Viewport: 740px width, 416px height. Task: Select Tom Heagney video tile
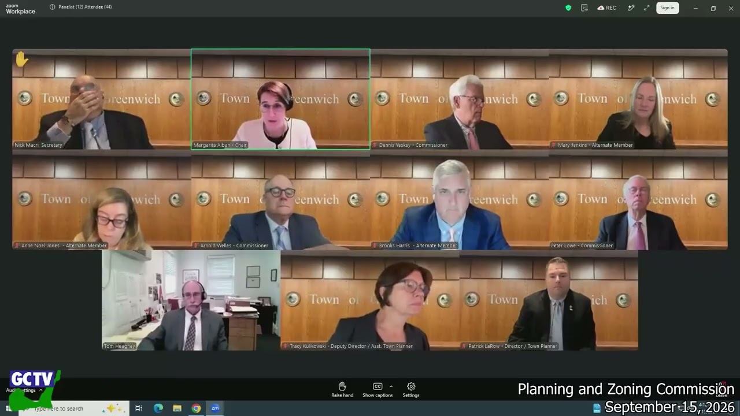click(x=191, y=300)
